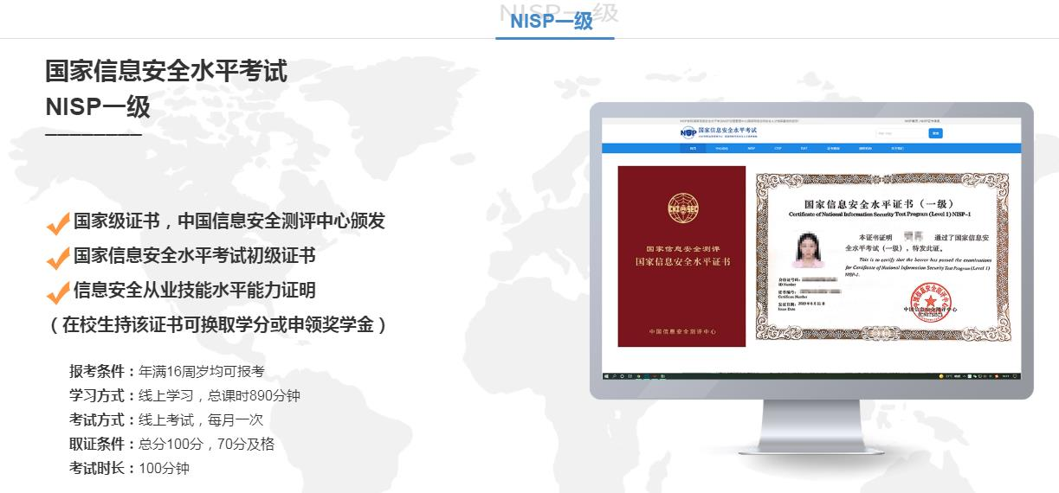1059x493 pixels.
Task: Click the note 在校生持该证书可换取学分或申领奖学金
Action: point(216,325)
